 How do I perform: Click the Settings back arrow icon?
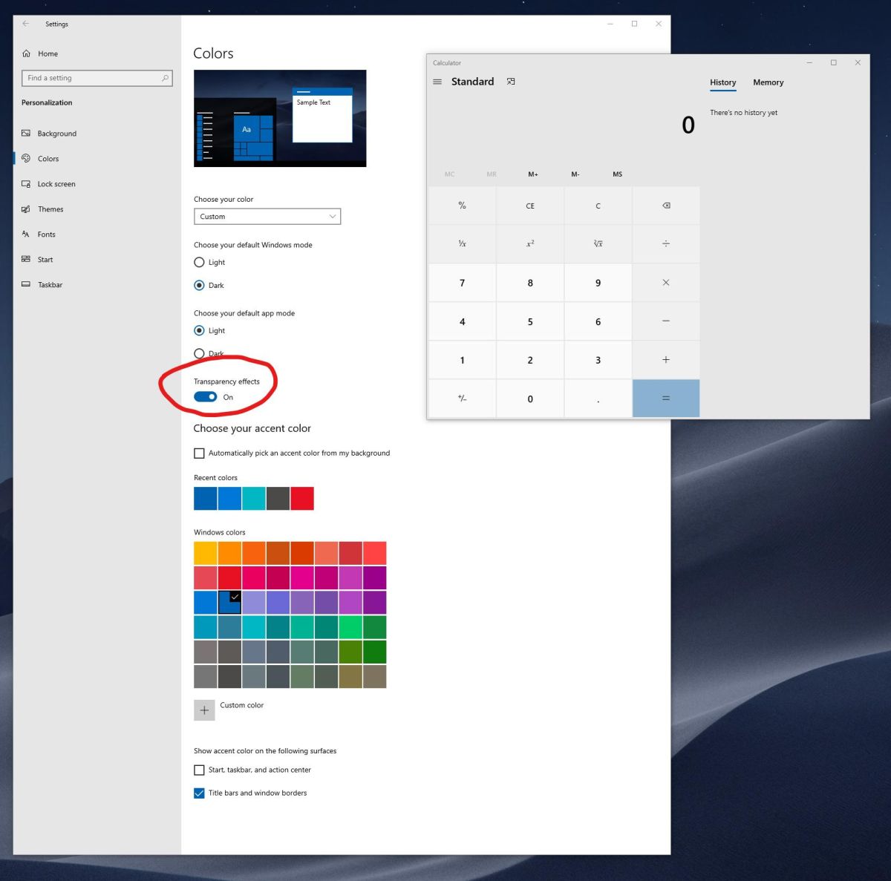(25, 24)
